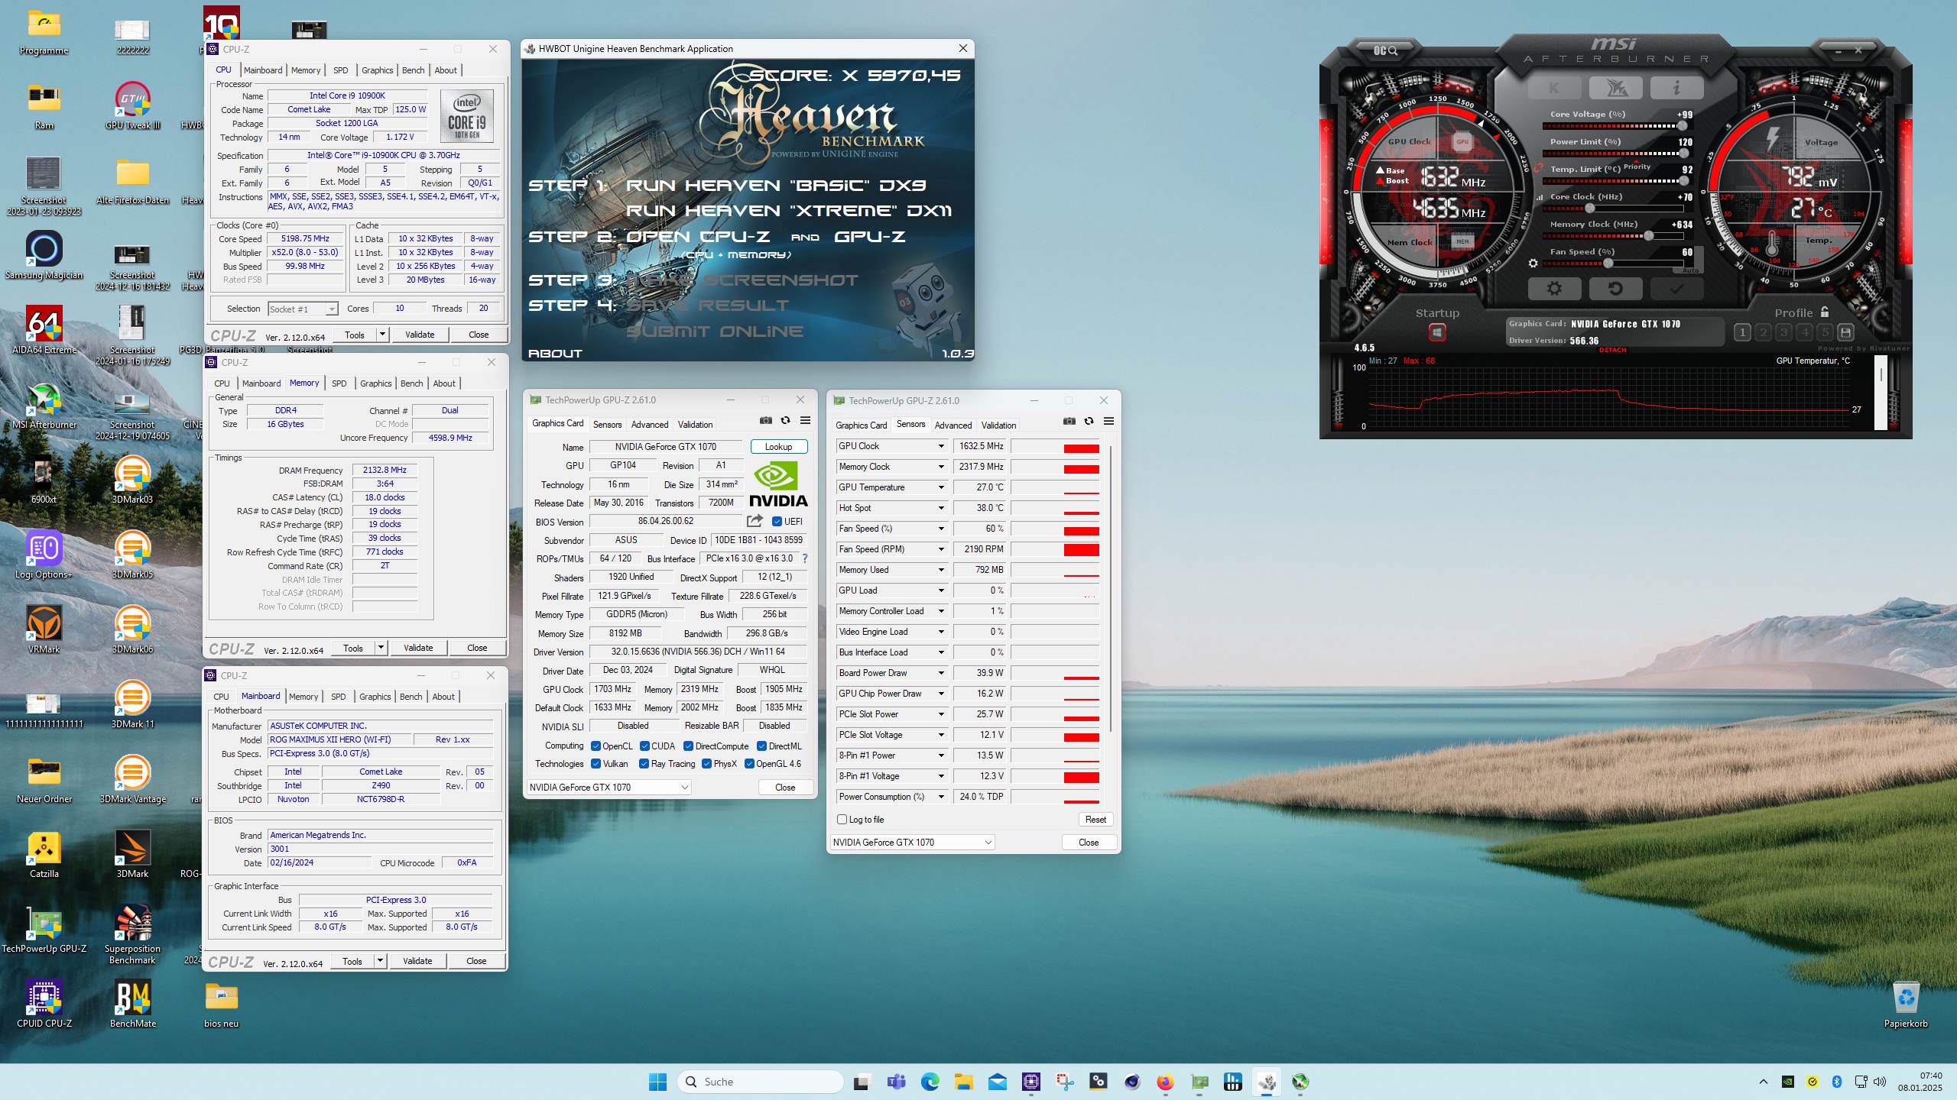
Task: Save the Afterburner profile with floppy icon
Action: (1845, 332)
